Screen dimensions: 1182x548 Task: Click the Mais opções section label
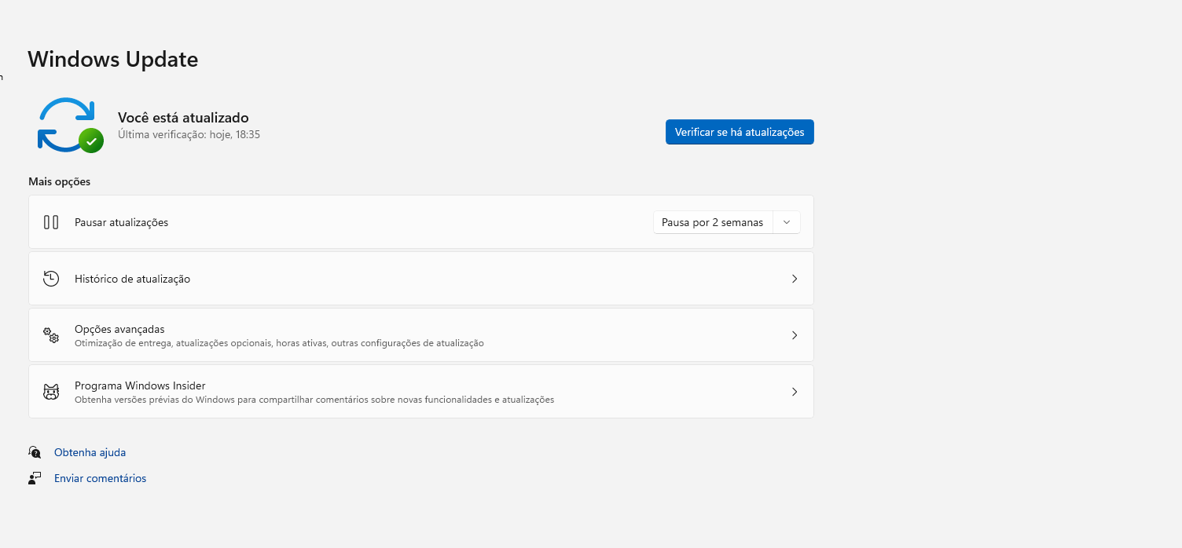[60, 181]
